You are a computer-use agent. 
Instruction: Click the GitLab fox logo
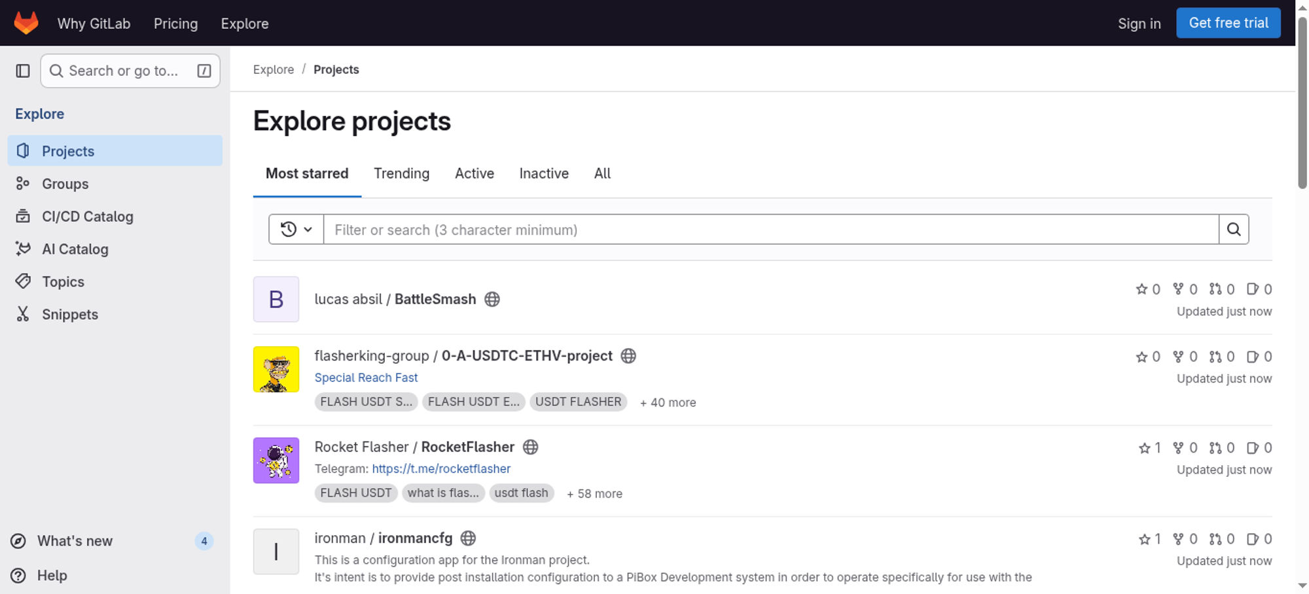pos(26,23)
